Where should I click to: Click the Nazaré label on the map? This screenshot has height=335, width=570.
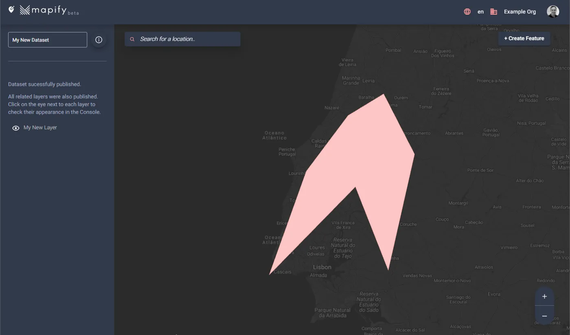tap(332, 108)
